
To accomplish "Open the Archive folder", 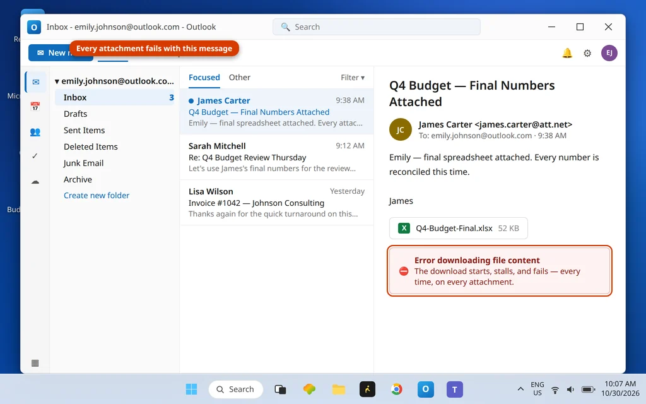I will pyautogui.click(x=115, y=180).
